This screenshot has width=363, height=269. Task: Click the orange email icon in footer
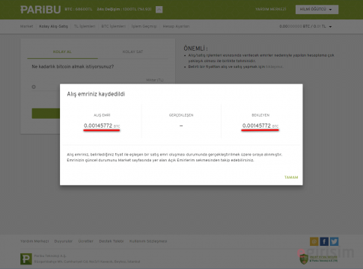[314, 241]
